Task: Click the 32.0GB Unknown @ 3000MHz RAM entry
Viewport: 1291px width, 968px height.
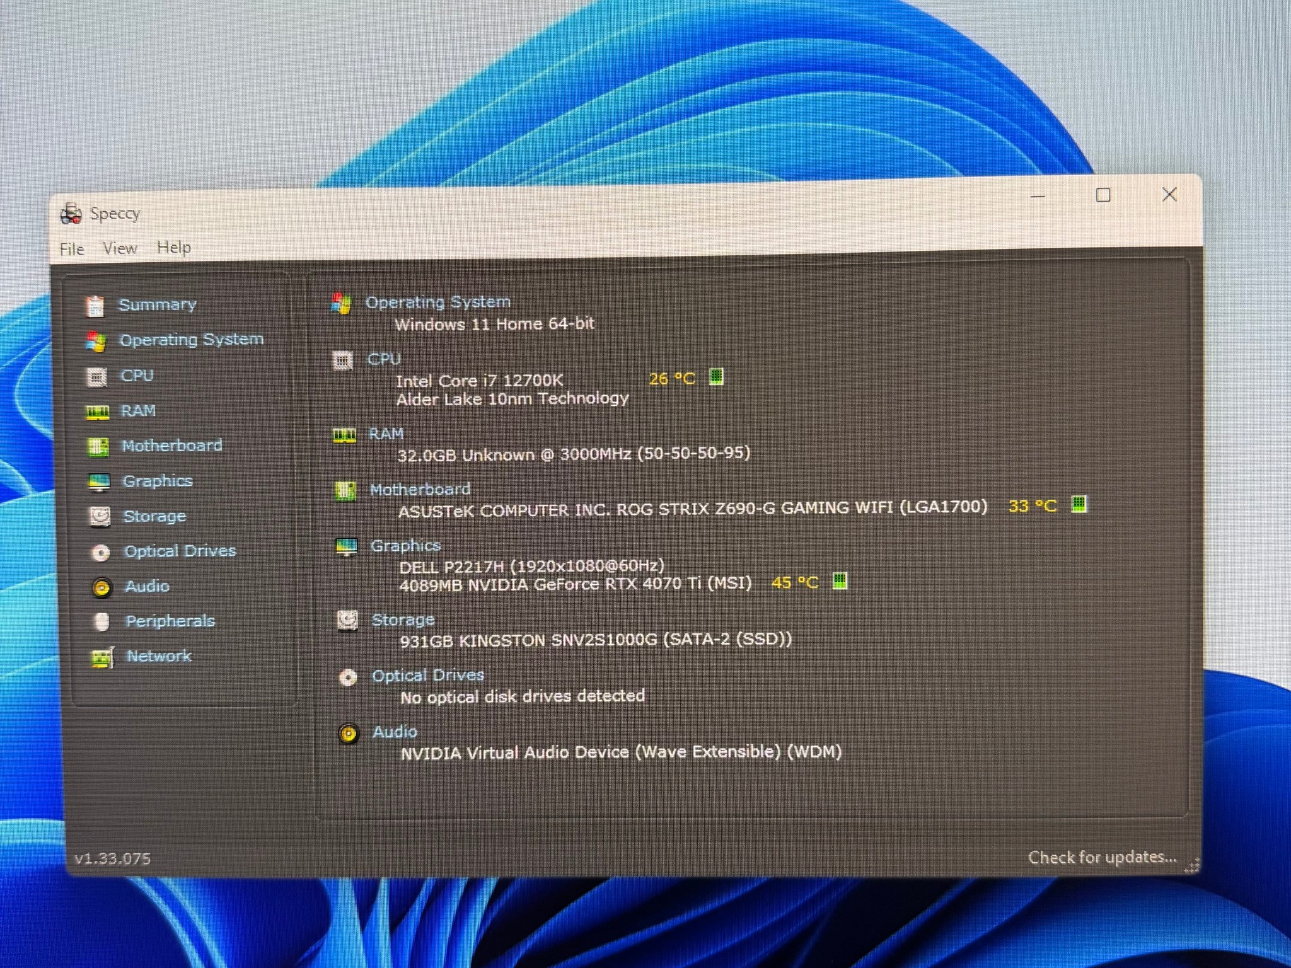Action: coord(574,454)
